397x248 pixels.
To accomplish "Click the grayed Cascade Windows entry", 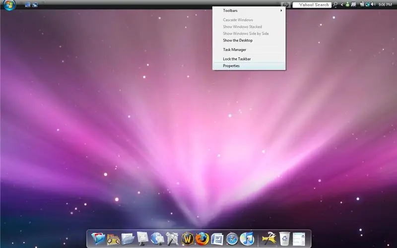I will pyautogui.click(x=249, y=20).
